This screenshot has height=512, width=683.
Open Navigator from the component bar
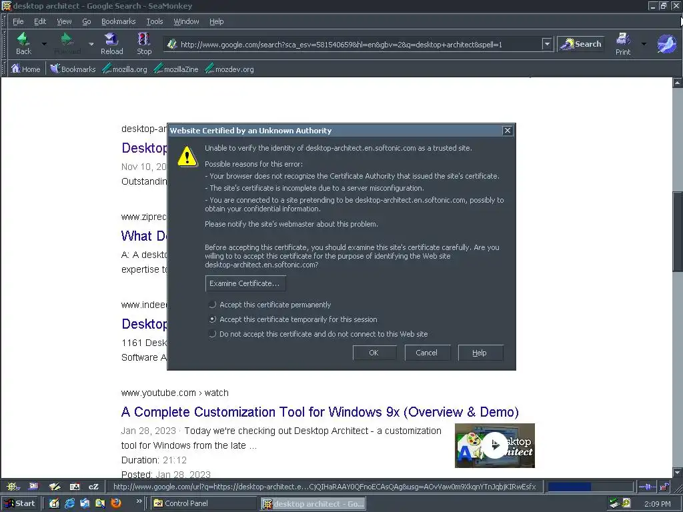[13, 486]
